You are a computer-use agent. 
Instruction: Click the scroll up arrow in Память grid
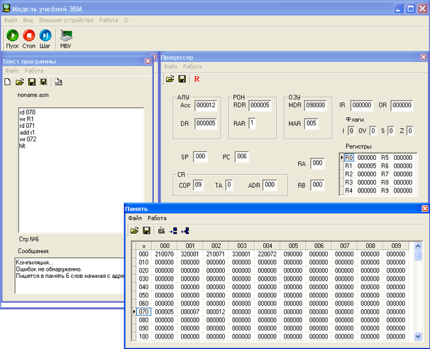pos(418,246)
